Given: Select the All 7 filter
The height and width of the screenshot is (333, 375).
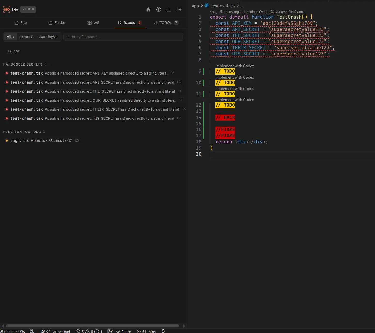Looking at the screenshot, I should click(x=11, y=37).
